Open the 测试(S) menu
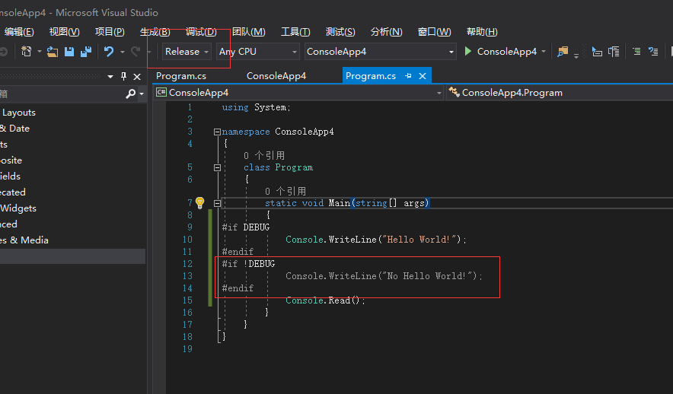Image resolution: width=673 pixels, height=394 pixels. (340, 32)
